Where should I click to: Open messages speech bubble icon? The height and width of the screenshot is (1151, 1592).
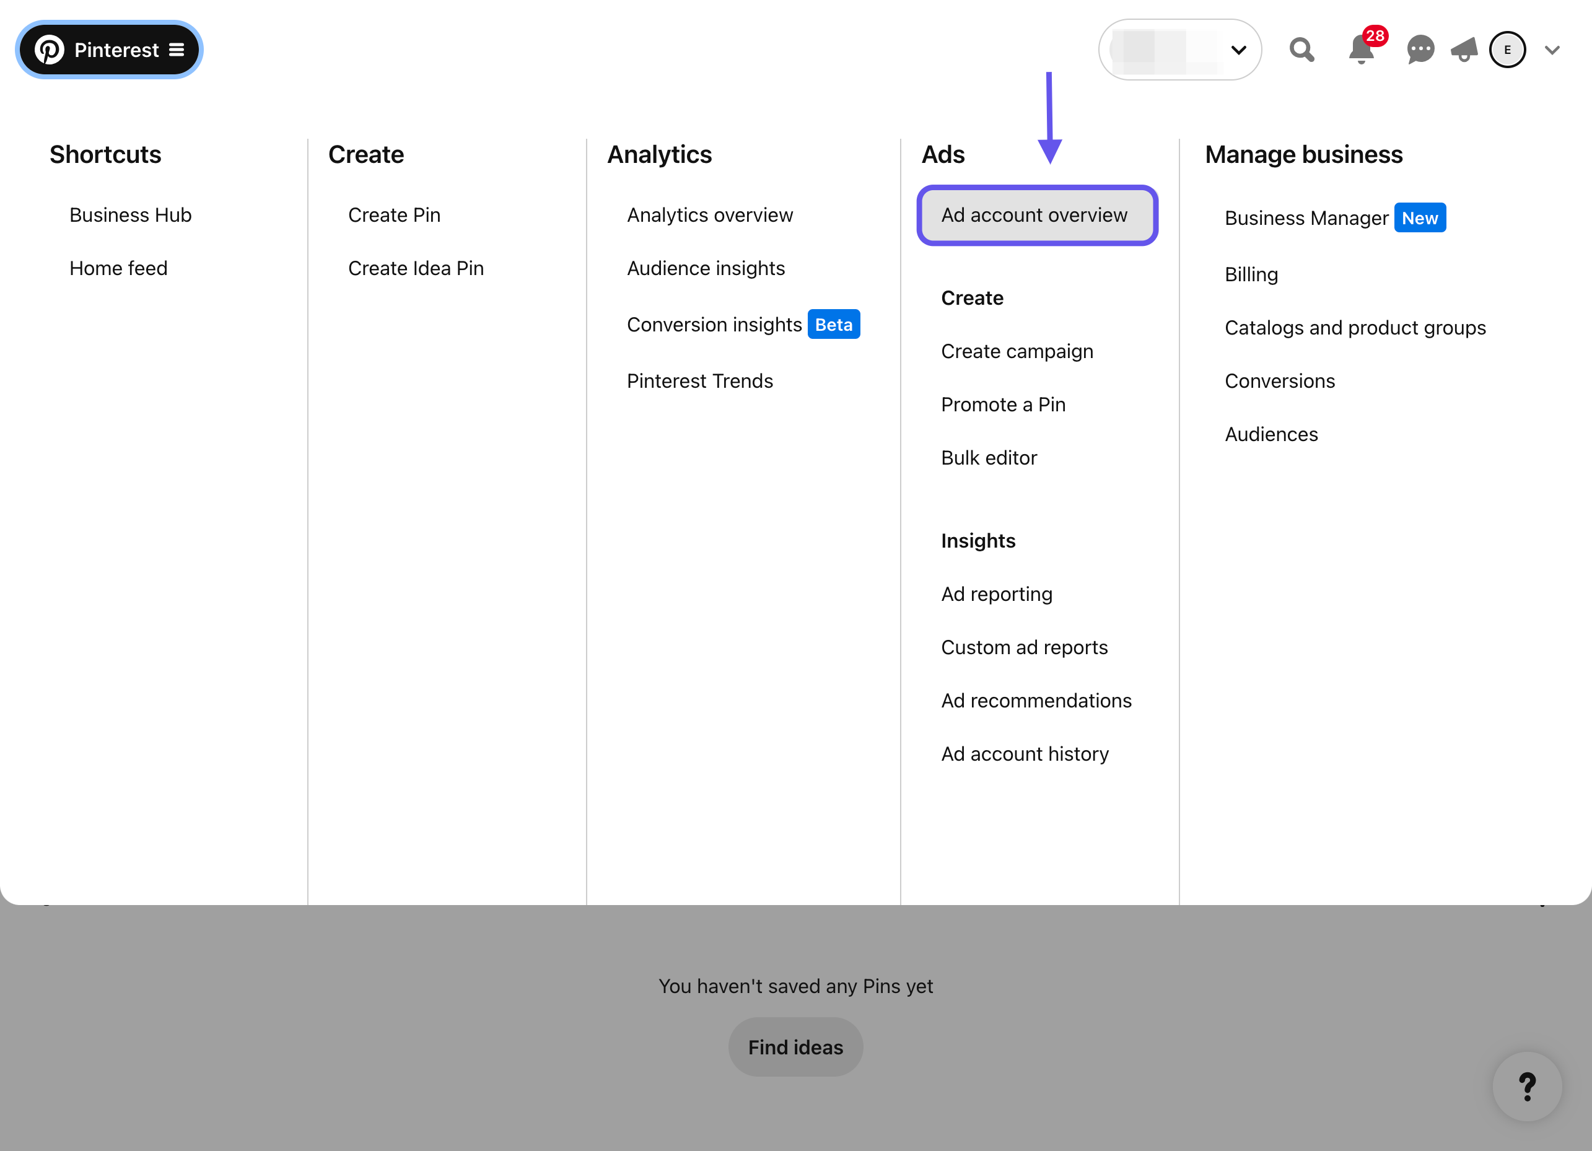tap(1420, 50)
